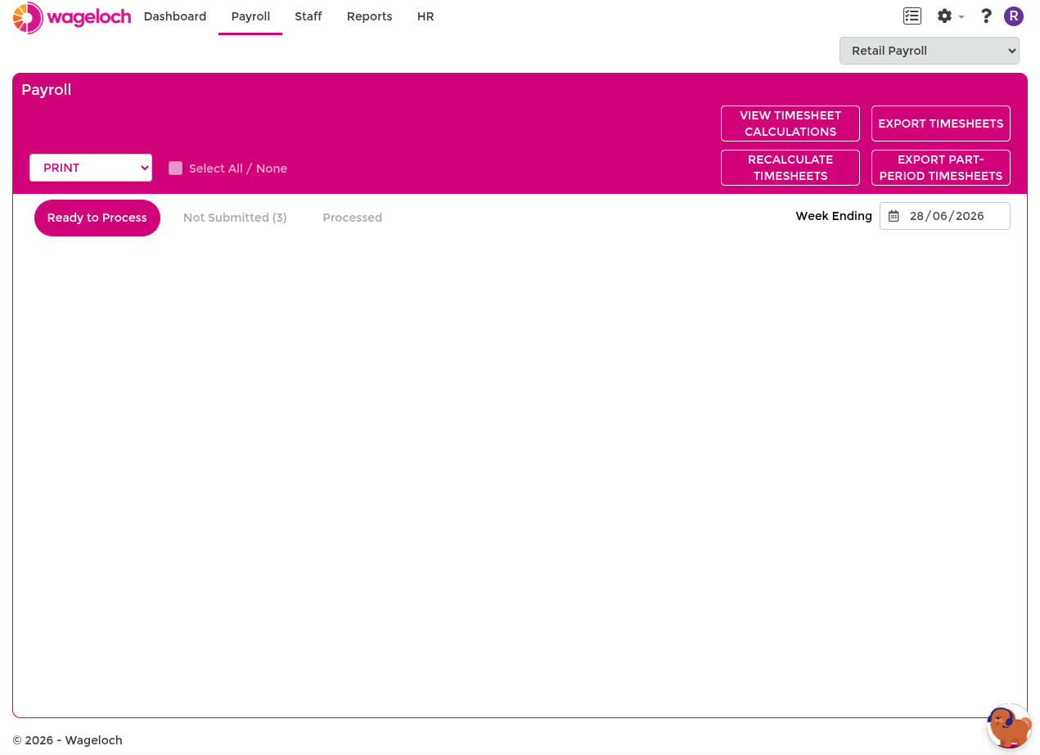Go to Dashboard menu

point(175,16)
